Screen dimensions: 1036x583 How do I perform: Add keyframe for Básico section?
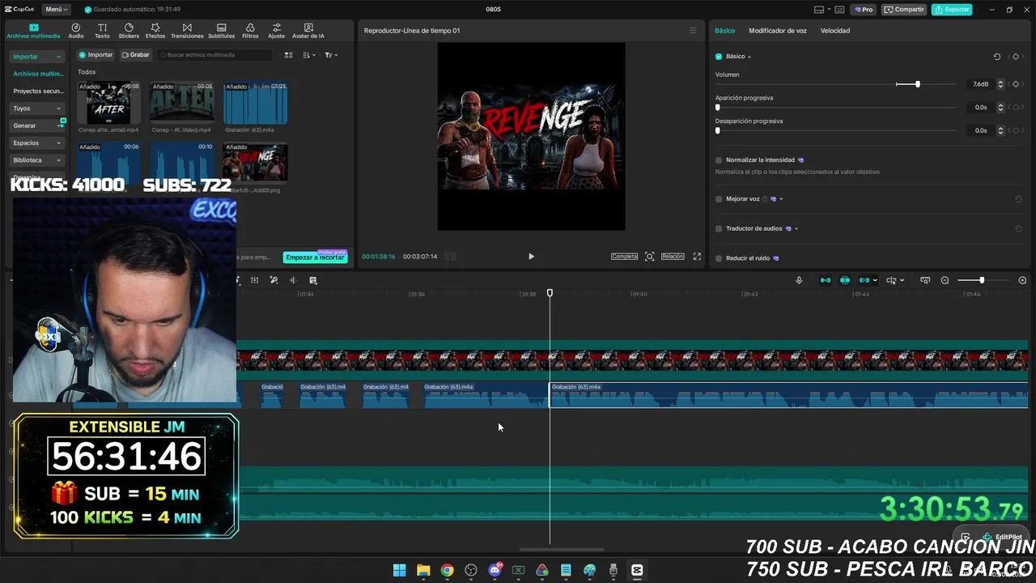[x=1016, y=57]
